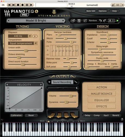Open the EQUALIZER panel

102,100
